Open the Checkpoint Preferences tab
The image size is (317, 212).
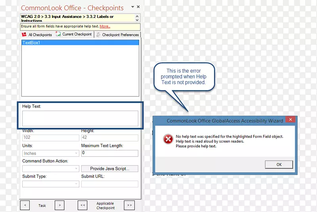click(118, 35)
